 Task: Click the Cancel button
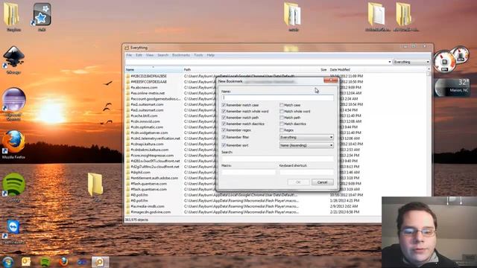[322, 182]
